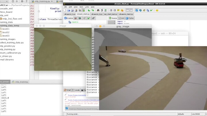Click the Undo green arrow in SPE toolbar
The width and height of the screenshot is (207, 116).
click(x=89, y=10)
